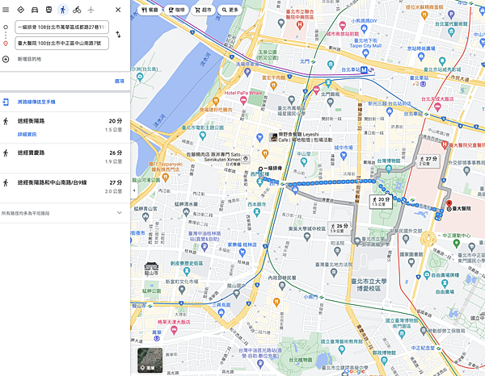Click 新增目的地 add destination text
The width and height of the screenshot is (485, 376).
point(29,59)
